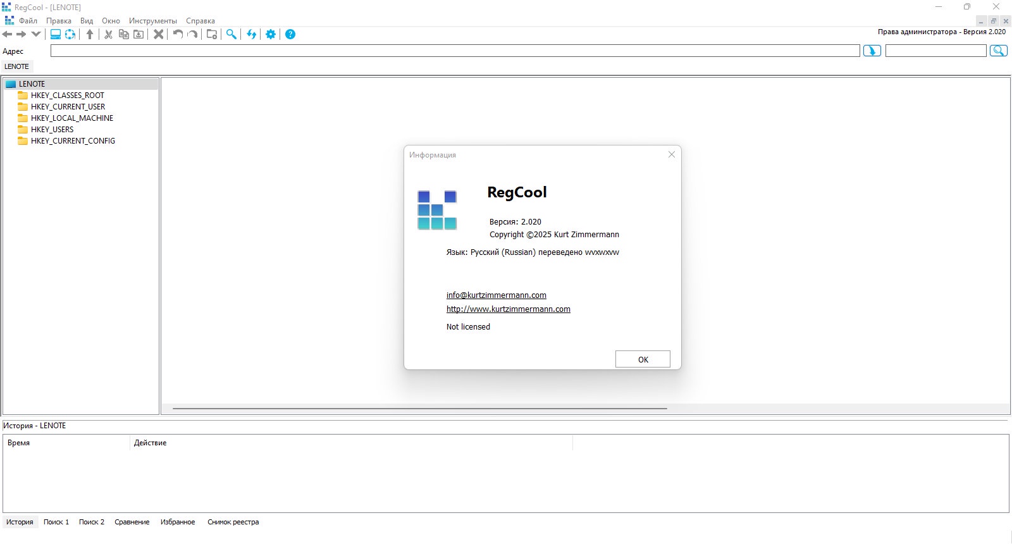Click the Redo icon
Image resolution: width=1012 pixels, height=544 pixels.
click(193, 34)
